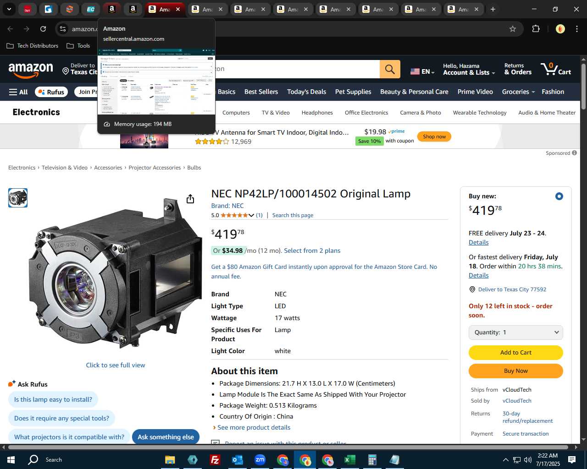The height and width of the screenshot is (469, 587).
Task: Close the active Amazon browser tab
Action: click(178, 9)
